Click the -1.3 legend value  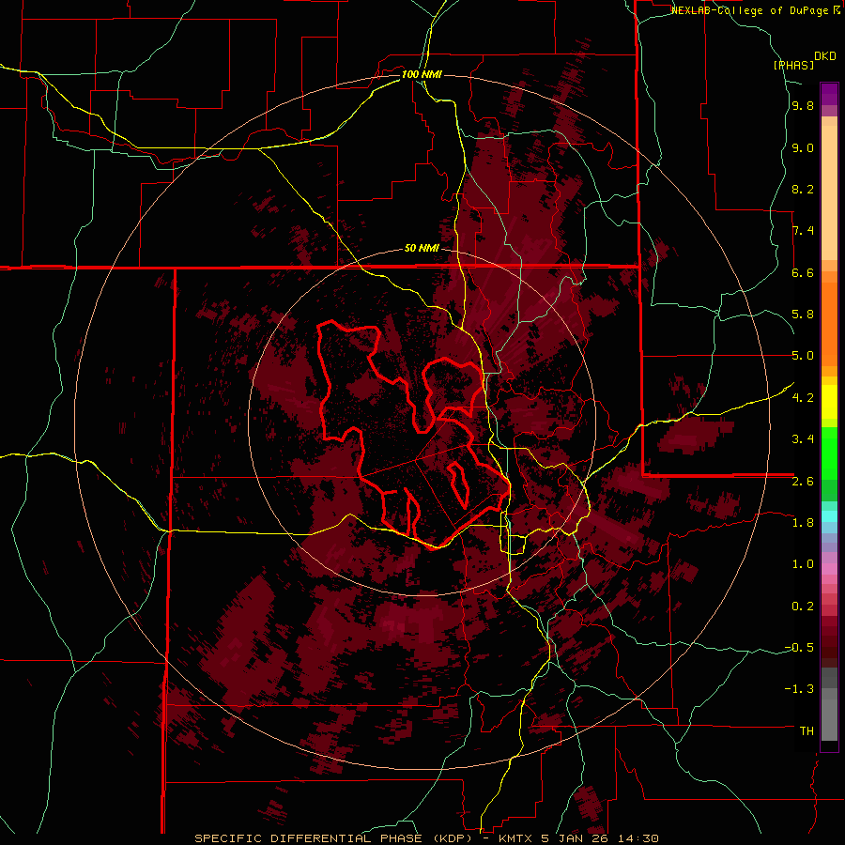(x=799, y=689)
